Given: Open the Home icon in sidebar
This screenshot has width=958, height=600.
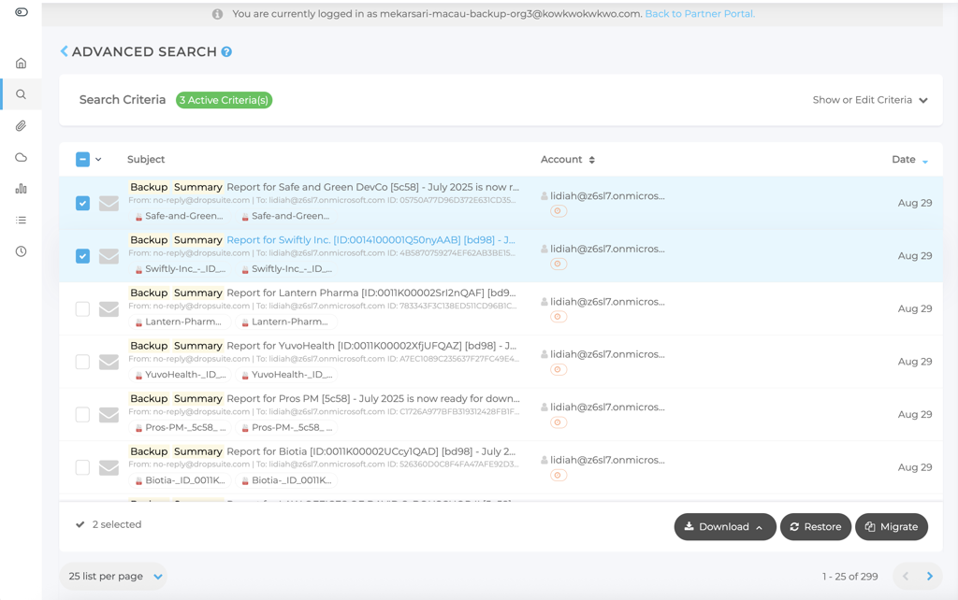Looking at the screenshot, I should 21,64.
